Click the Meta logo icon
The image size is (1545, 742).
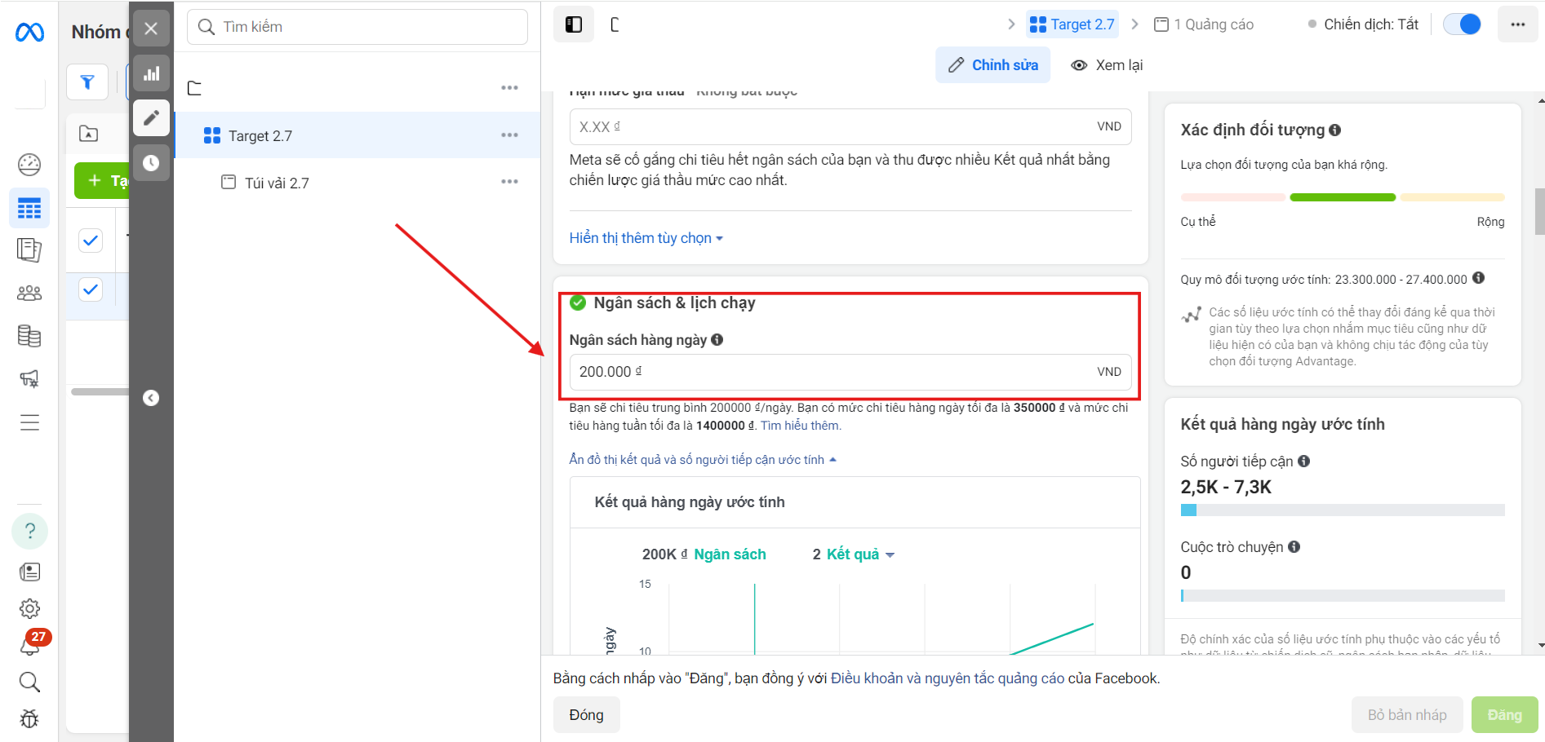[x=29, y=33]
